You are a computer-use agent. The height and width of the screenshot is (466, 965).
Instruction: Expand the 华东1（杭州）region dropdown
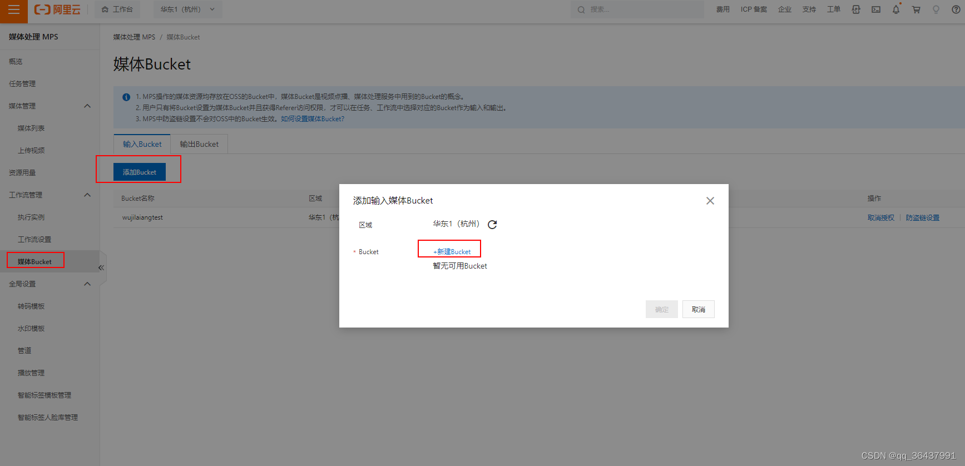point(187,9)
